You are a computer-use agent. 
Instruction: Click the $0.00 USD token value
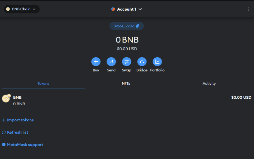[x=241, y=97]
